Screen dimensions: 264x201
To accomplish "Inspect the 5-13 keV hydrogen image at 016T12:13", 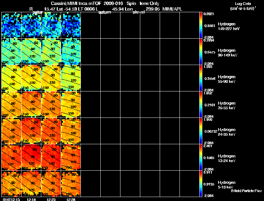I will click(12, 184).
